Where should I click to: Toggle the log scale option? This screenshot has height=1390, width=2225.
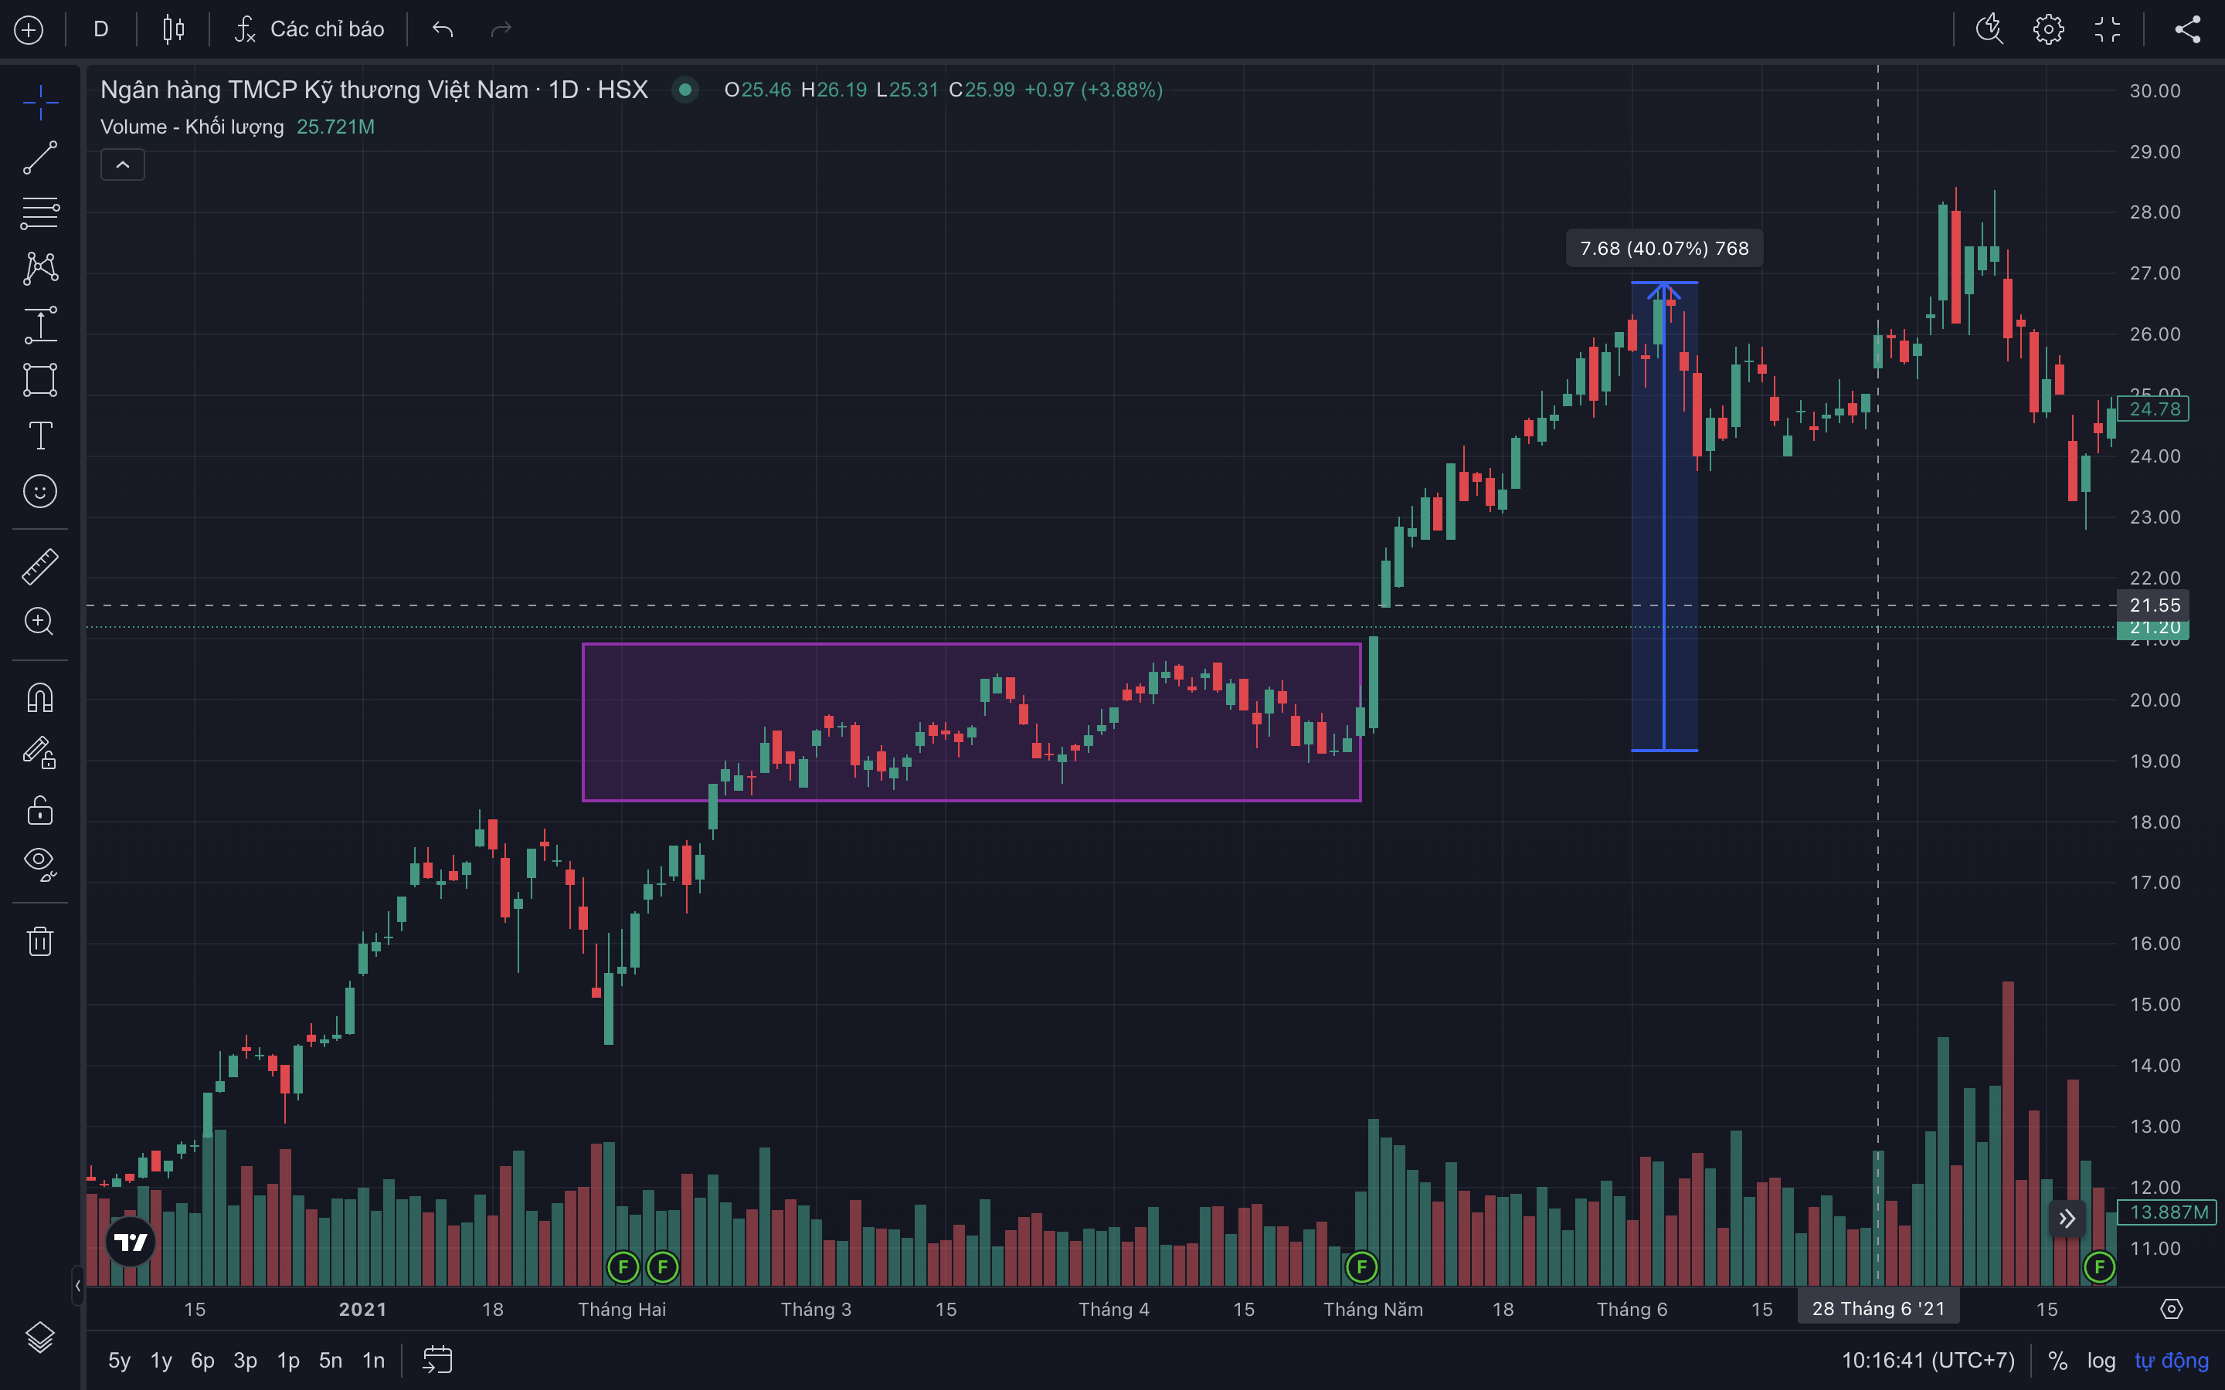coord(2101,1360)
